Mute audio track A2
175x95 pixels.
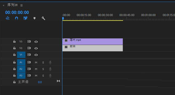pos(36,69)
